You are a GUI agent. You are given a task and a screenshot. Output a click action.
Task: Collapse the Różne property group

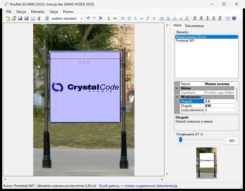[x=177, y=88]
